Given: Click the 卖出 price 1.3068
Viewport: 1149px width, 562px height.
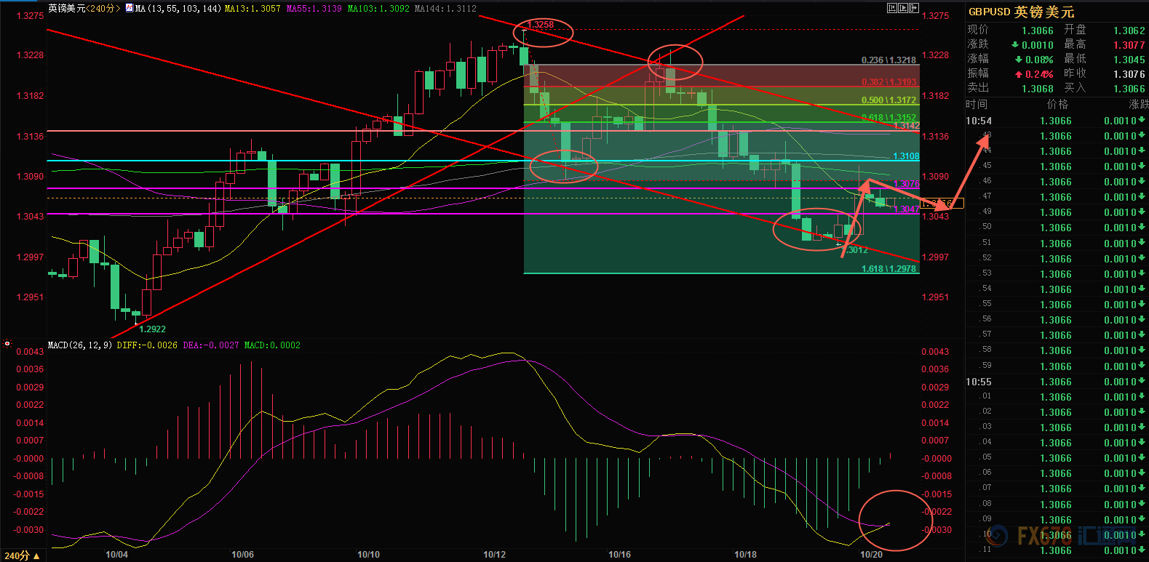Looking at the screenshot, I should pos(1037,89).
